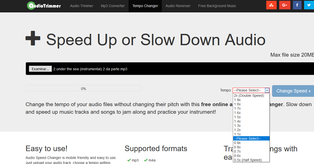Go to Mp3 Converter page
Screen dimensions: 314x164
click(x=113, y=6)
